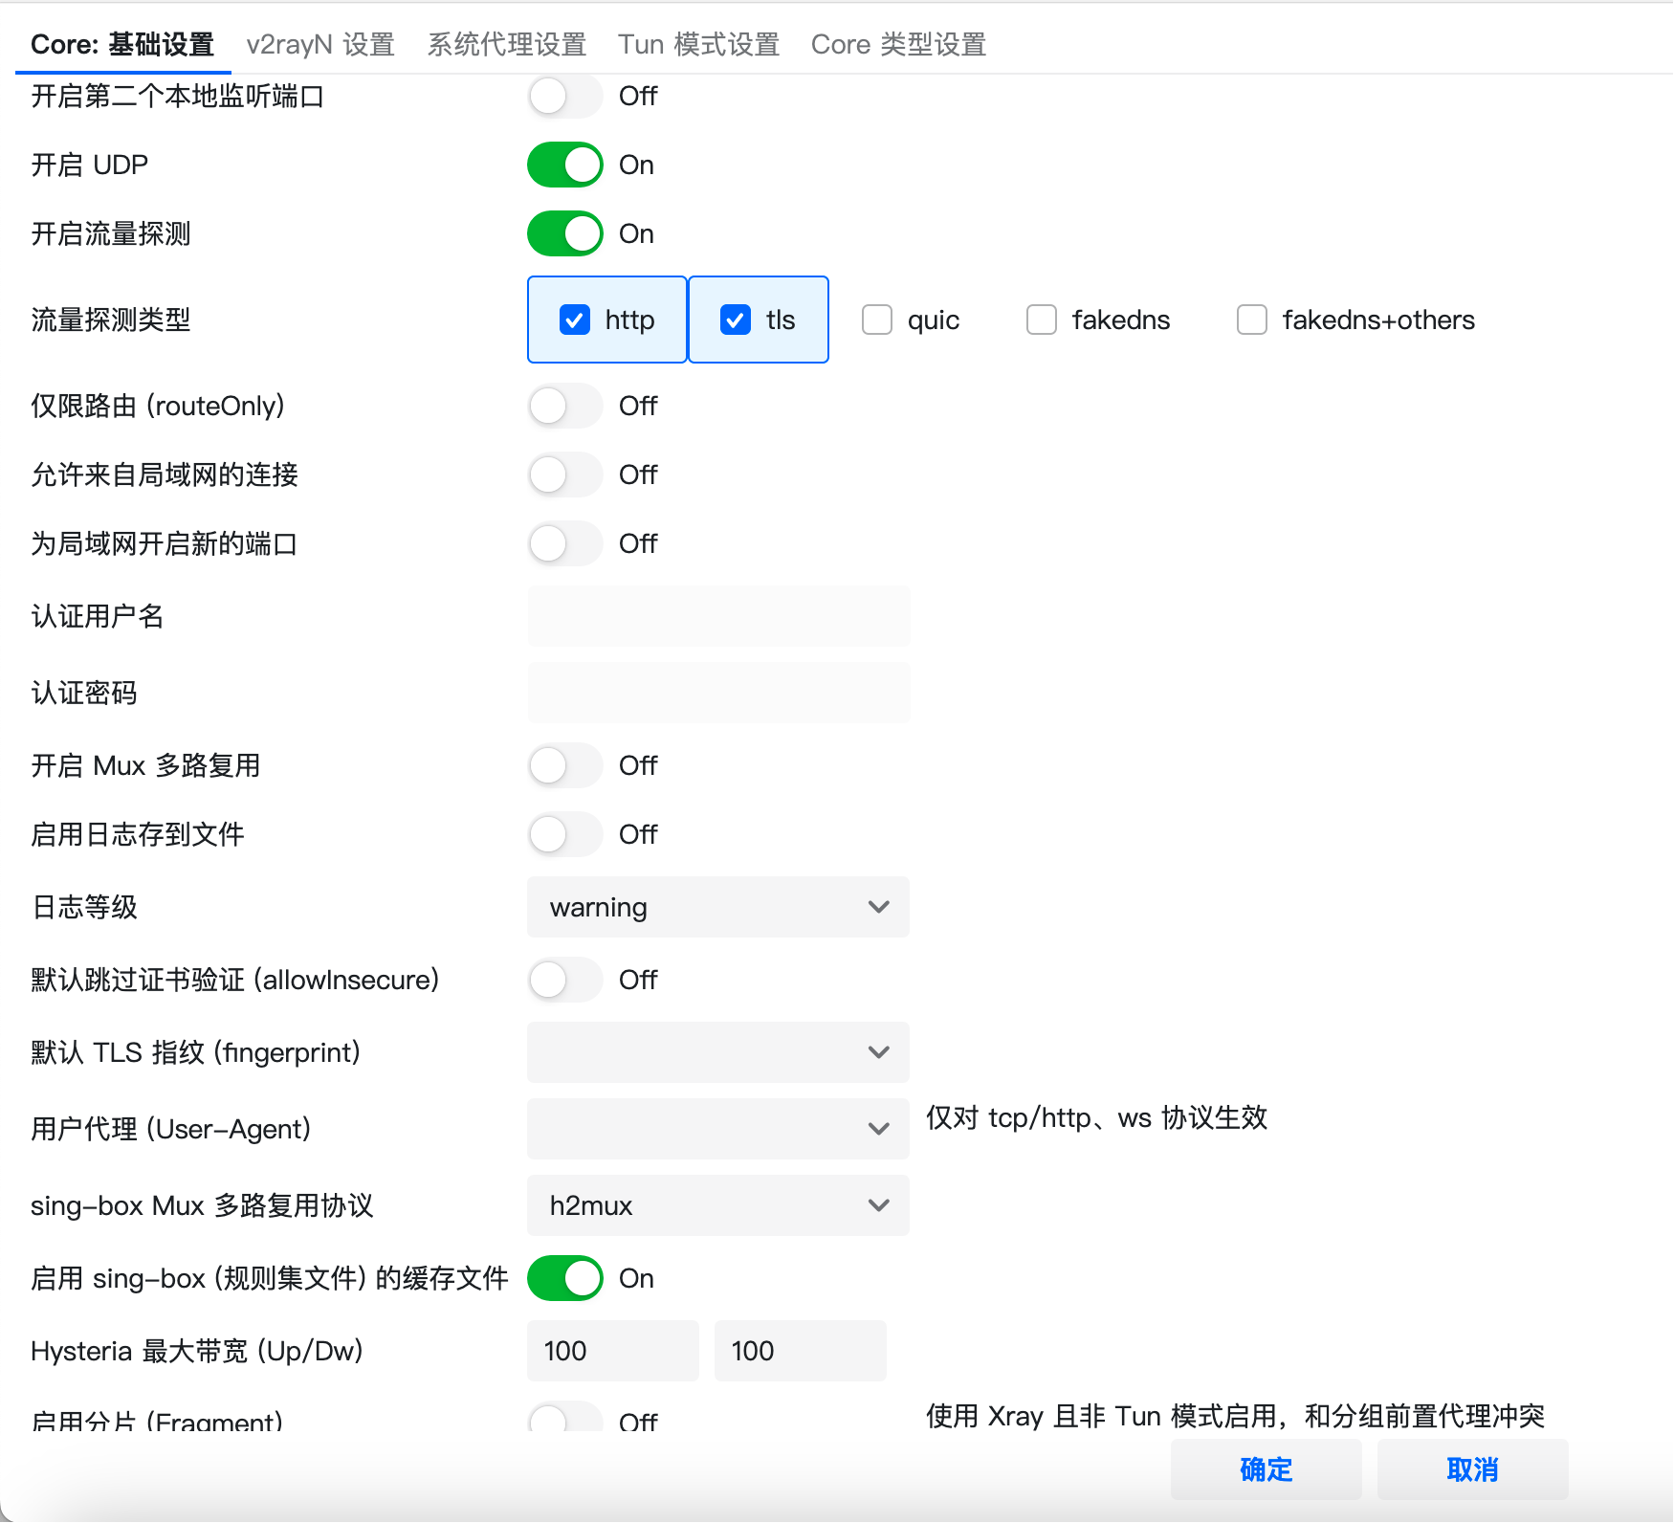Enable the fakedns checkbox
Viewport: 1674px width, 1523px height.
point(1042,320)
